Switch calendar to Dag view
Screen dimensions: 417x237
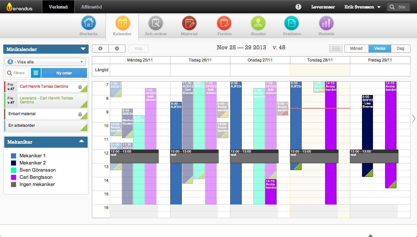click(x=400, y=48)
